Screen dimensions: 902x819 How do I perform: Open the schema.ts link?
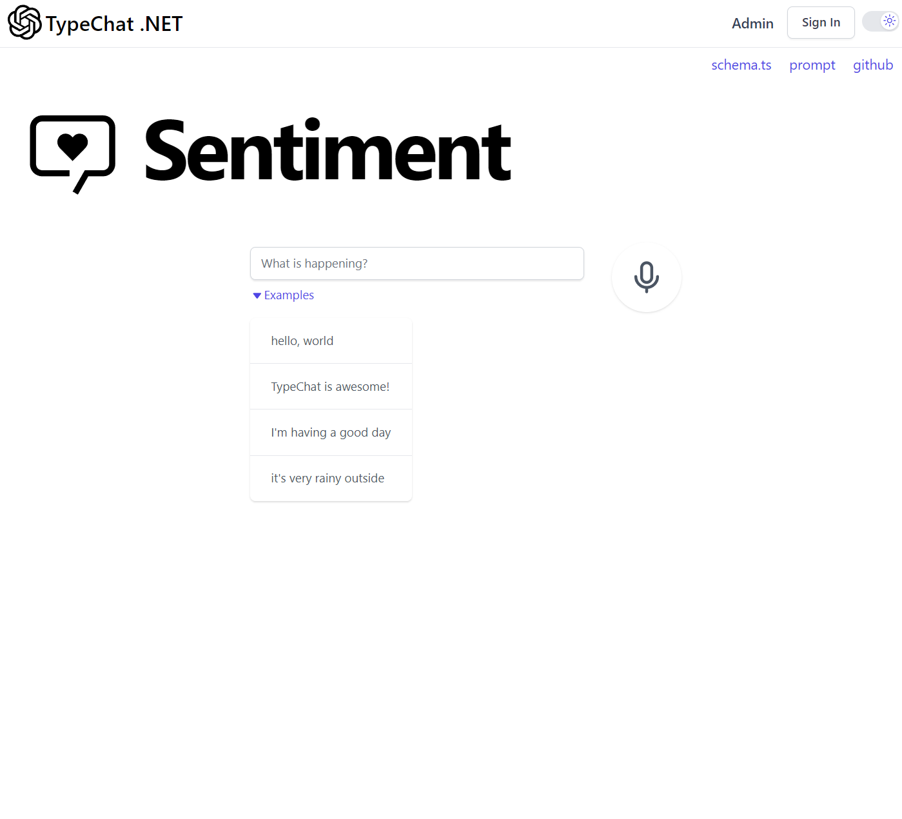pos(741,65)
